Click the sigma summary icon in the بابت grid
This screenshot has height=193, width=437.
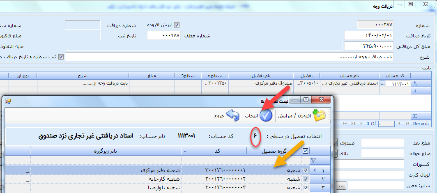(415, 116)
